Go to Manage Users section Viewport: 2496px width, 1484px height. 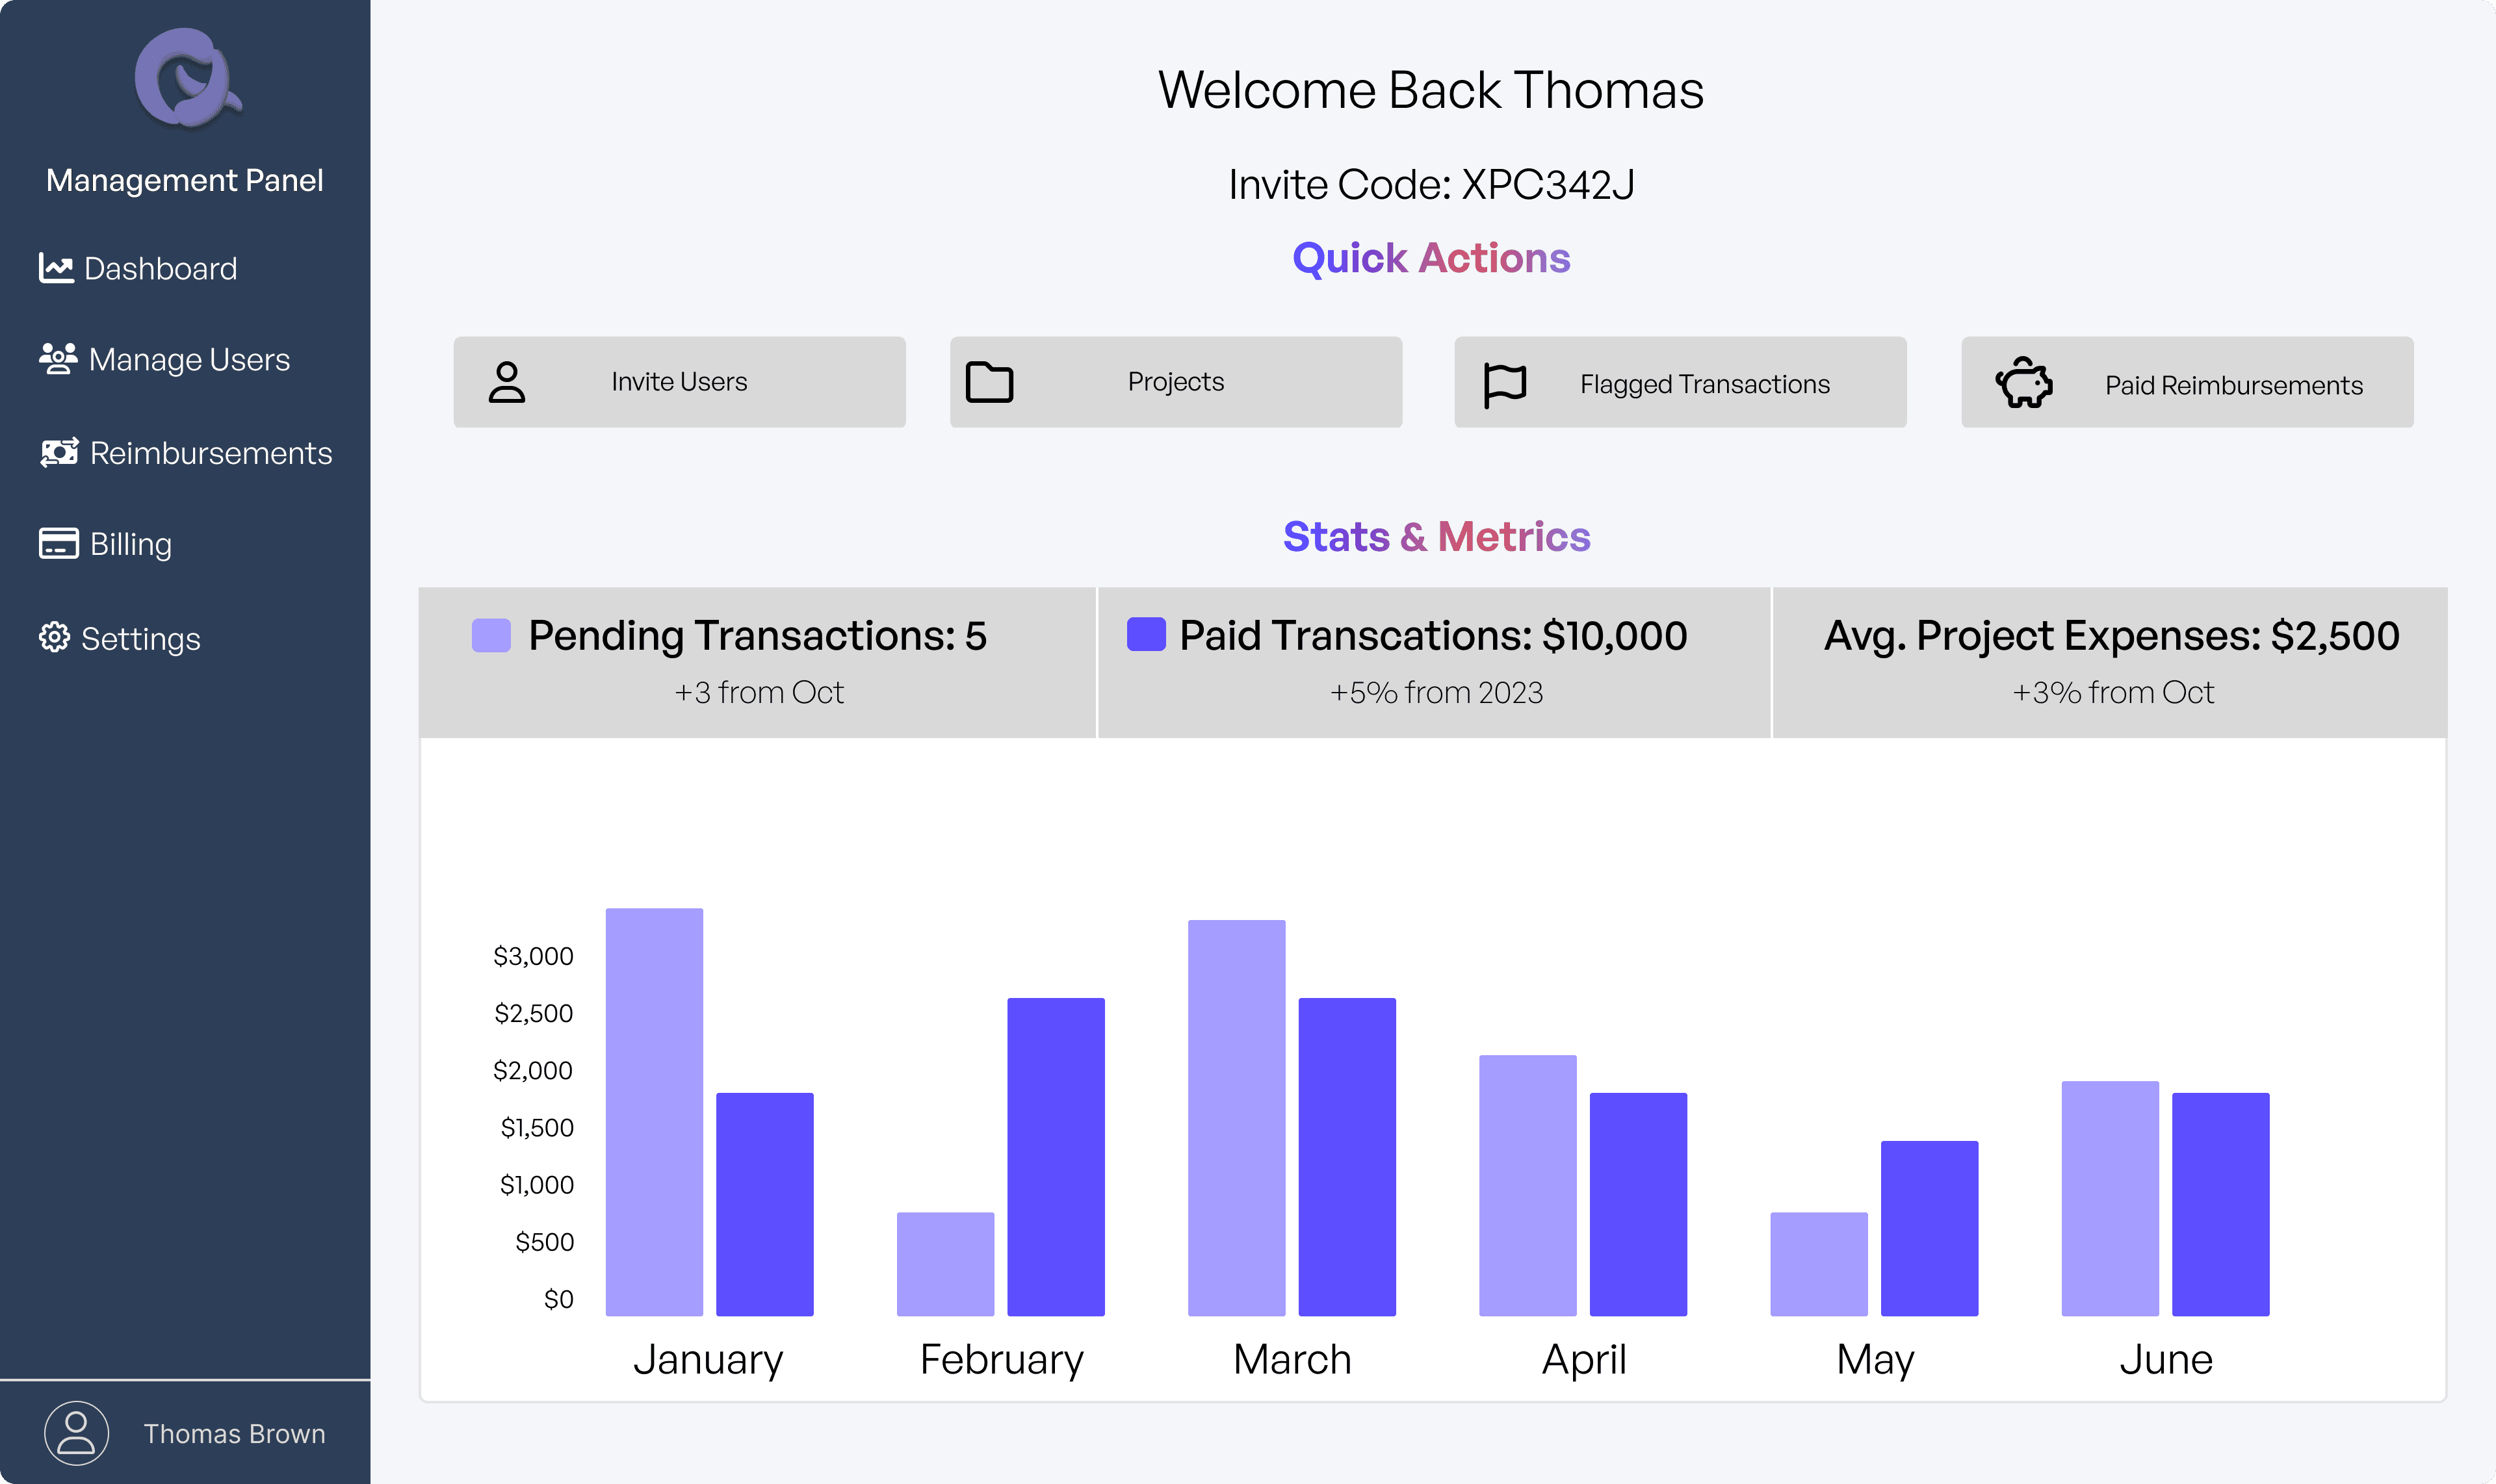pyautogui.click(x=164, y=359)
